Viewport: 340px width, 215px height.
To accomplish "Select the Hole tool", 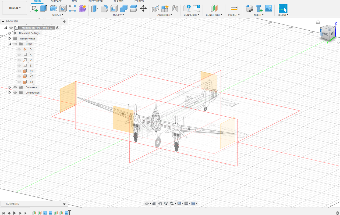I will coord(63,8).
